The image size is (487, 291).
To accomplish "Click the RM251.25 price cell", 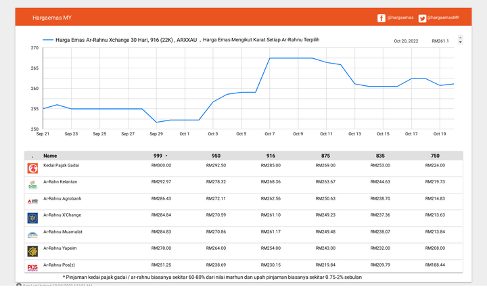I will [x=161, y=265].
